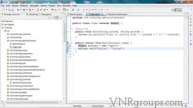
Task: Click the Run External Tools icon
Action: [x=30, y=10]
